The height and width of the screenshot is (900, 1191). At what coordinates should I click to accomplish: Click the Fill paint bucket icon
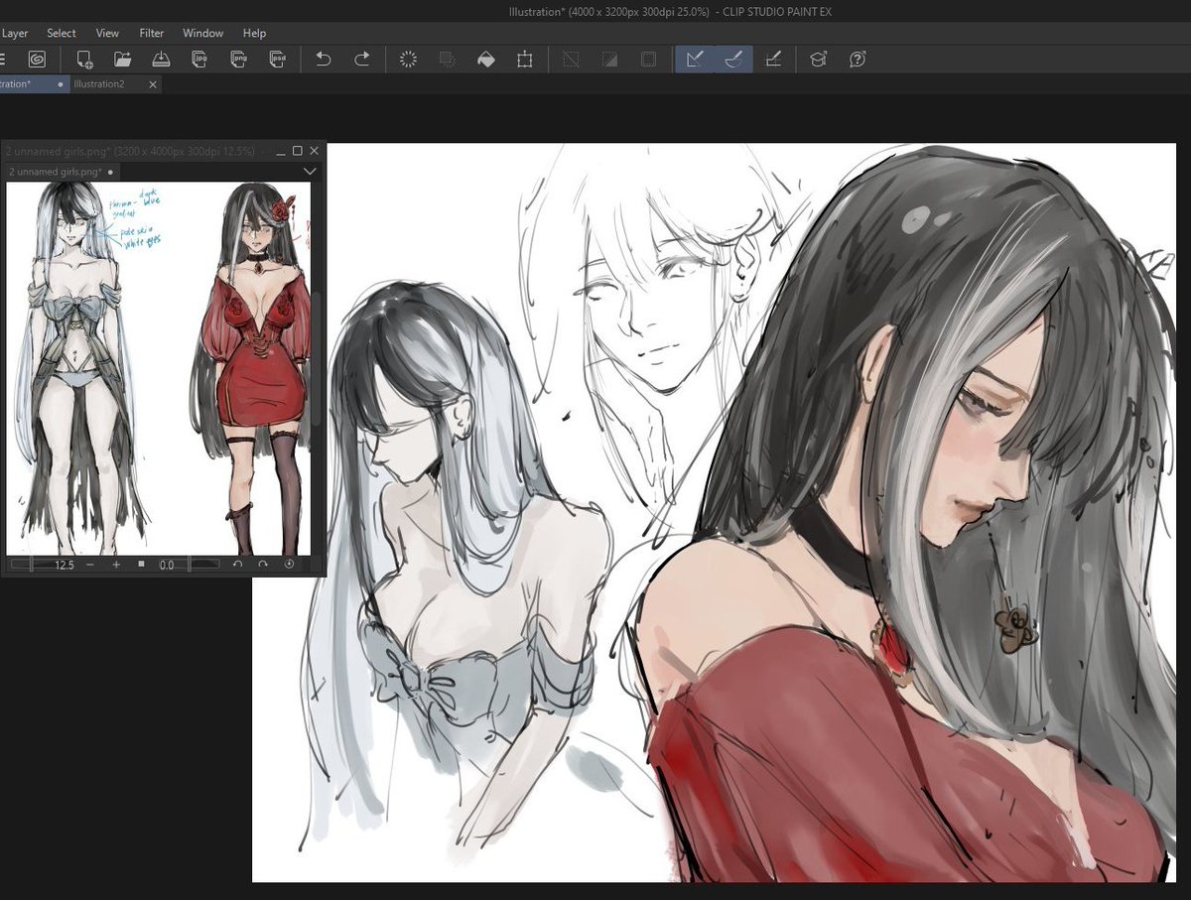(486, 60)
